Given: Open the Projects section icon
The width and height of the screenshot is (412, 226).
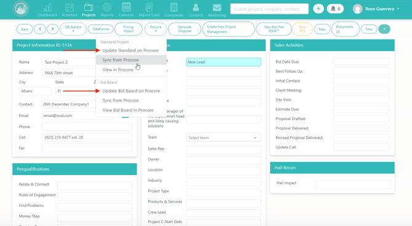Looking at the screenshot, I should pos(89,10).
